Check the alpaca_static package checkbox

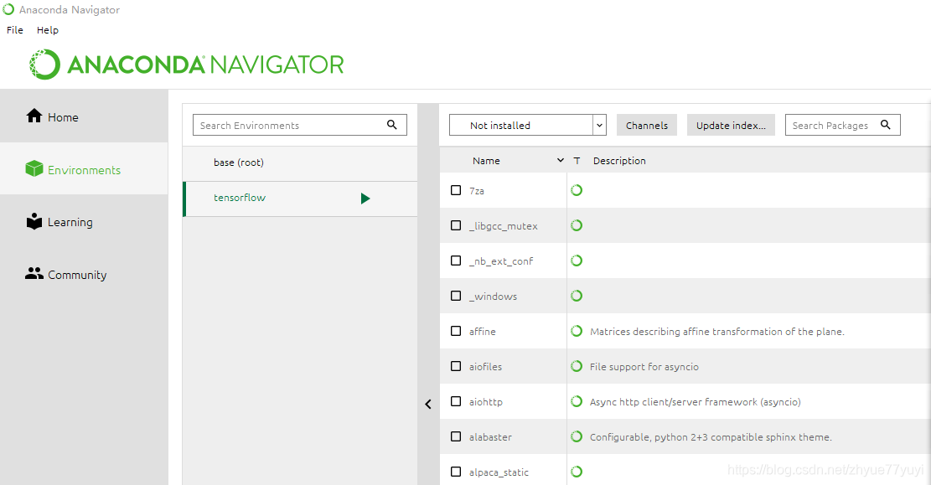[456, 472]
